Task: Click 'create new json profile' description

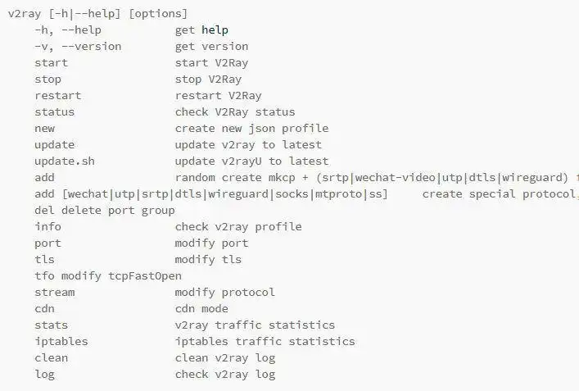Action: point(251,129)
